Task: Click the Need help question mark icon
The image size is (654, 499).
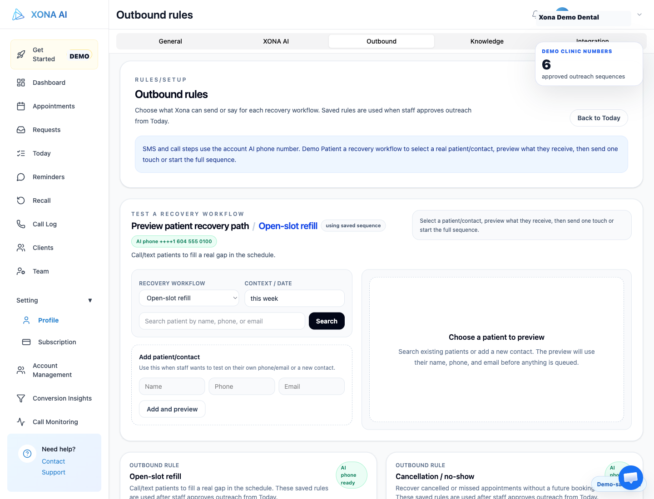Action: (27, 454)
